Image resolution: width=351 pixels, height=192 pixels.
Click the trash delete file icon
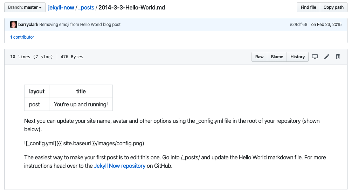338,57
